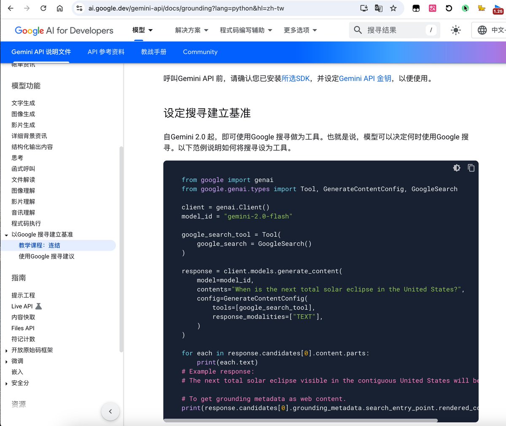This screenshot has width=506, height=426.
Task: Open 内容快取 in the sidebar
Action: [x=23, y=317]
